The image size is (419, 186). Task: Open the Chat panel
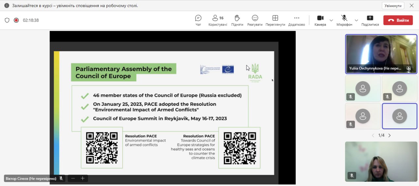coord(198,20)
